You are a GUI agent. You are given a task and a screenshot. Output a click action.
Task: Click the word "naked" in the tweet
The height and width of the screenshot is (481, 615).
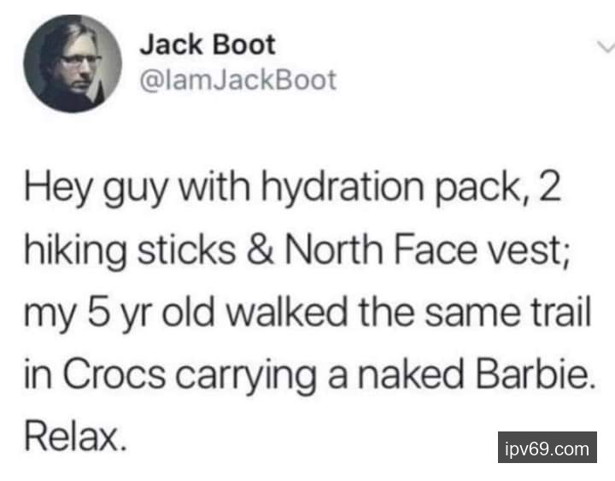[411, 373]
